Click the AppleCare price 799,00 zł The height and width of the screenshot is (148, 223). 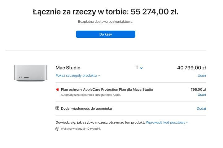(198, 89)
